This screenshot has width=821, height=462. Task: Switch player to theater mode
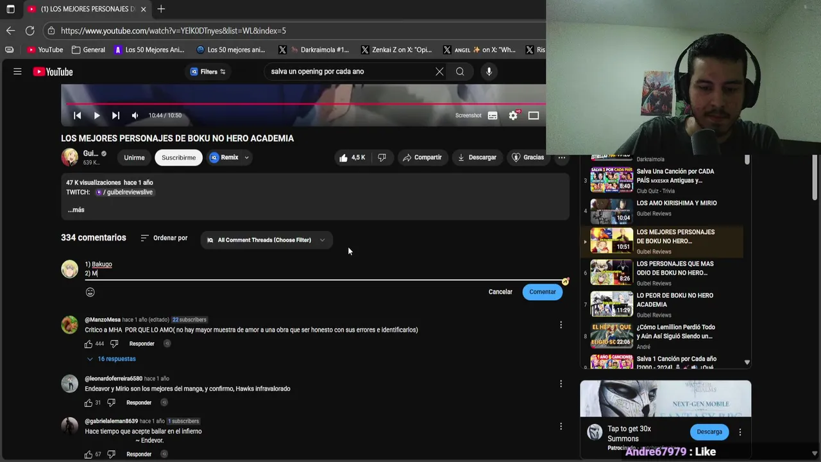(x=534, y=116)
